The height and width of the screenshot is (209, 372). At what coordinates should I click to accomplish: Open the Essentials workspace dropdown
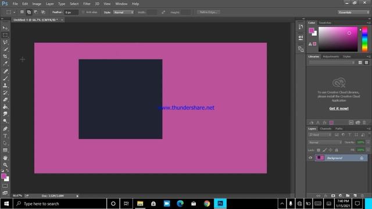[353, 12]
